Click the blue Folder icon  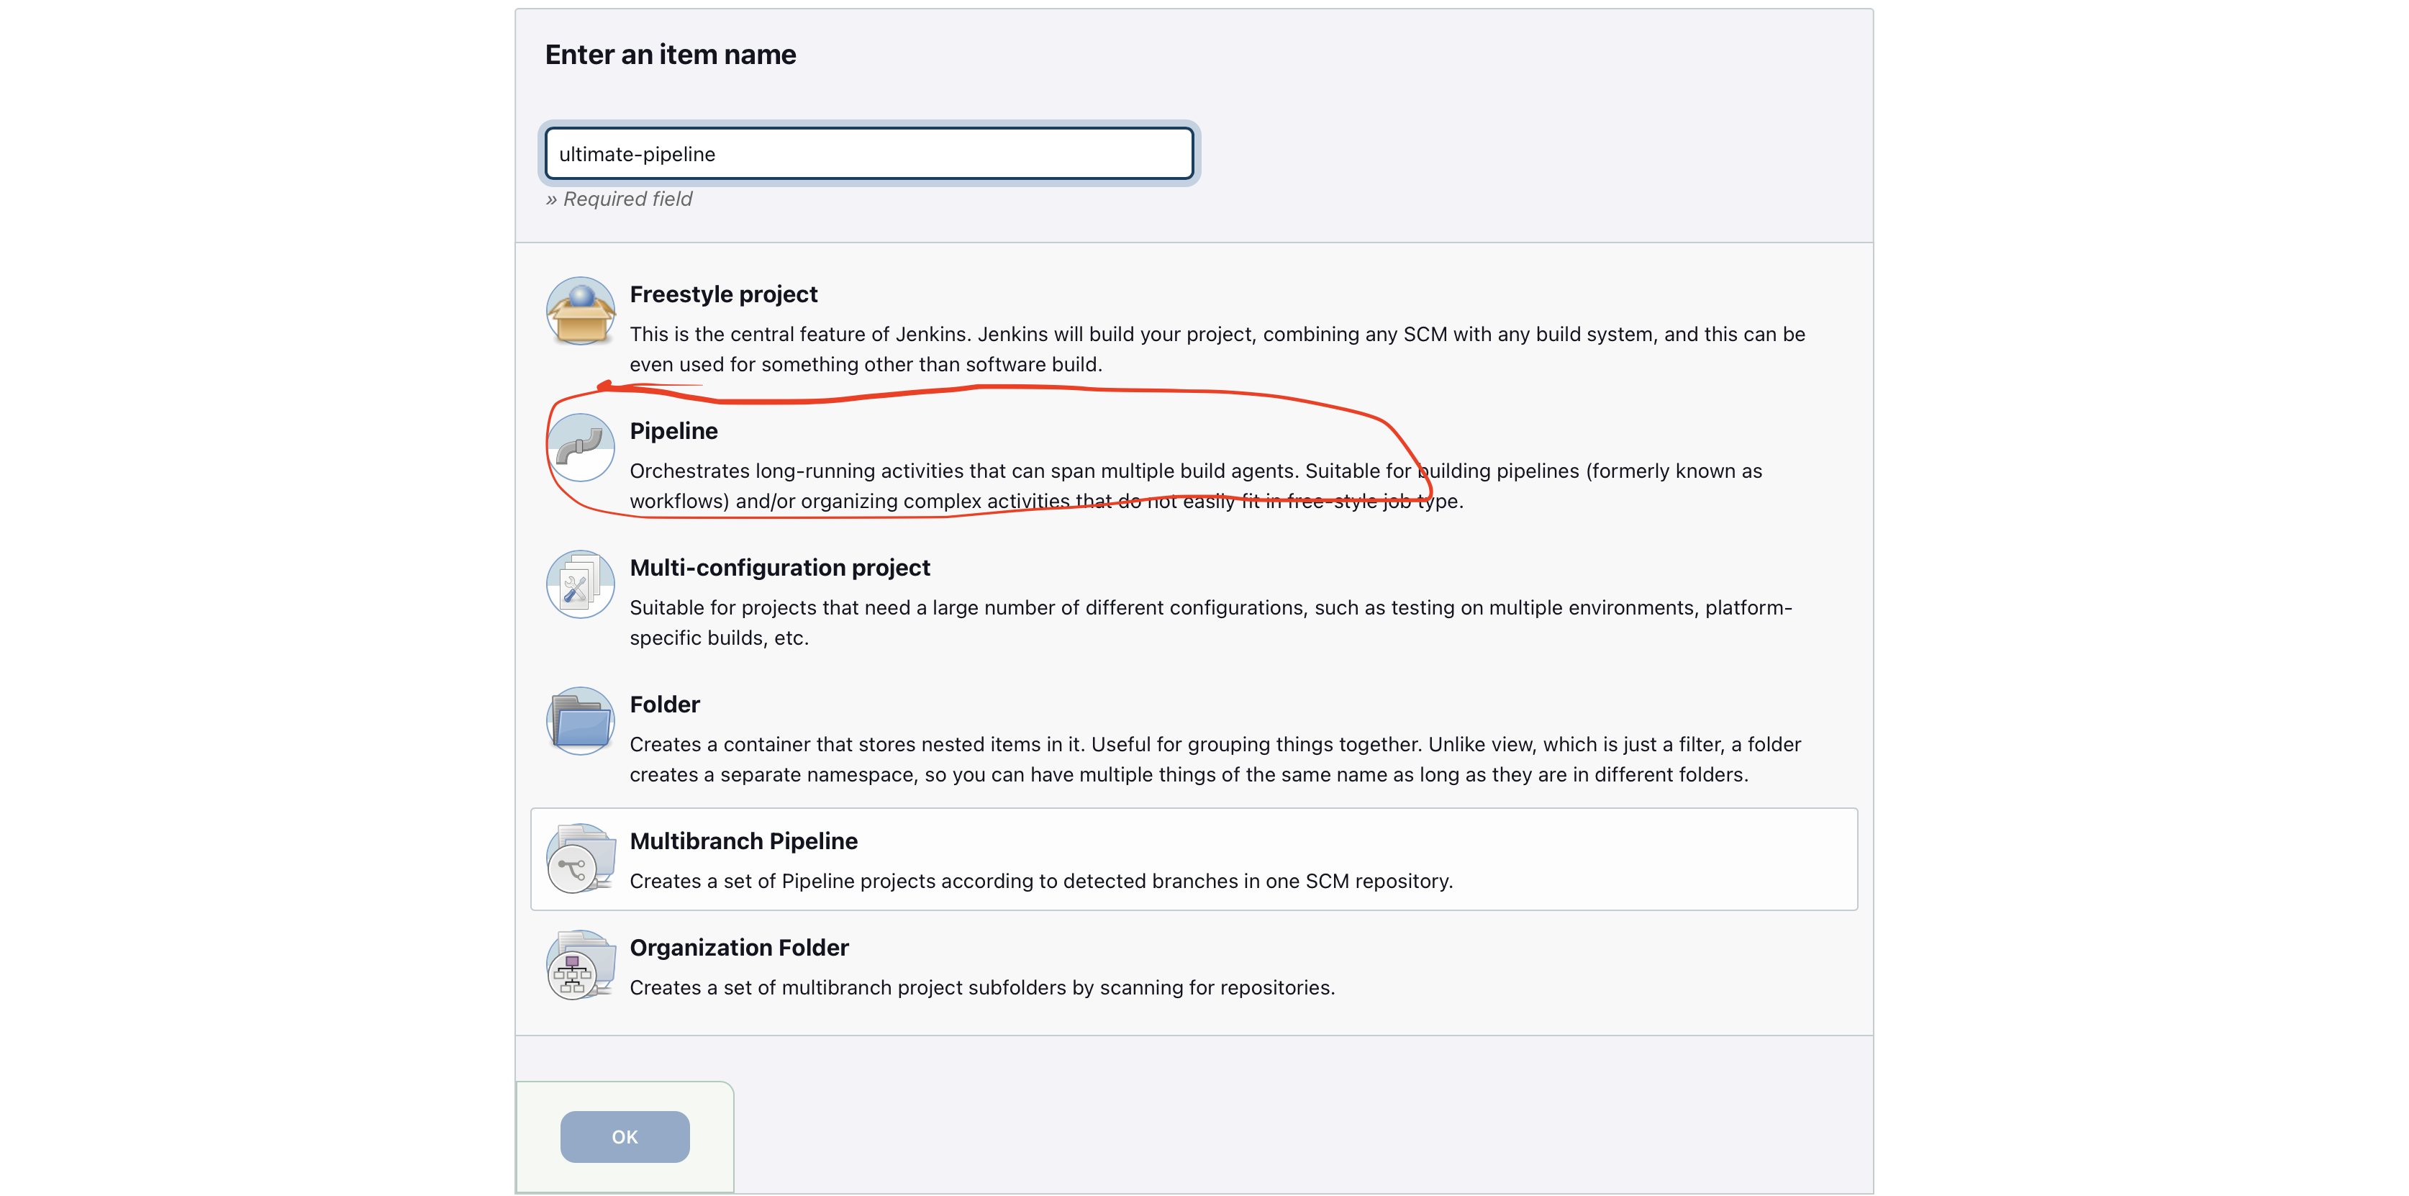click(x=581, y=721)
